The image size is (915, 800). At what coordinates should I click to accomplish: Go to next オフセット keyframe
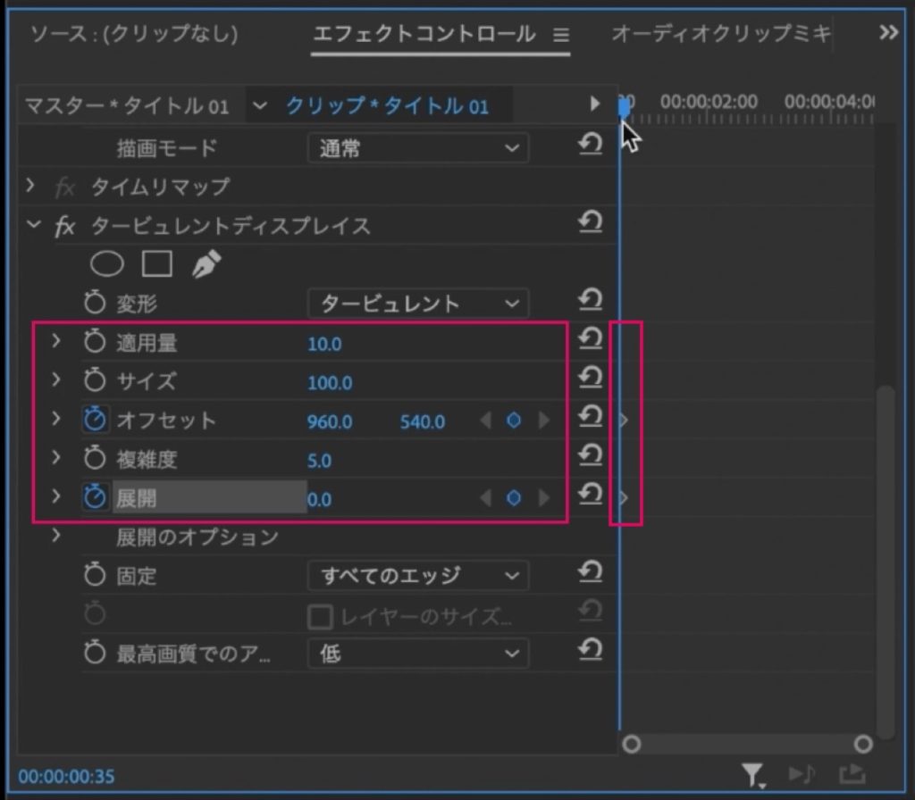pos(543,420)
